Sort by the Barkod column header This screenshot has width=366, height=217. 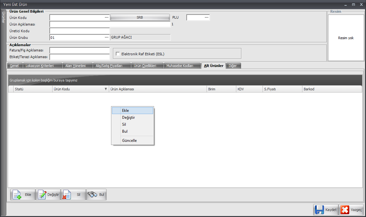tap(332, 89)
